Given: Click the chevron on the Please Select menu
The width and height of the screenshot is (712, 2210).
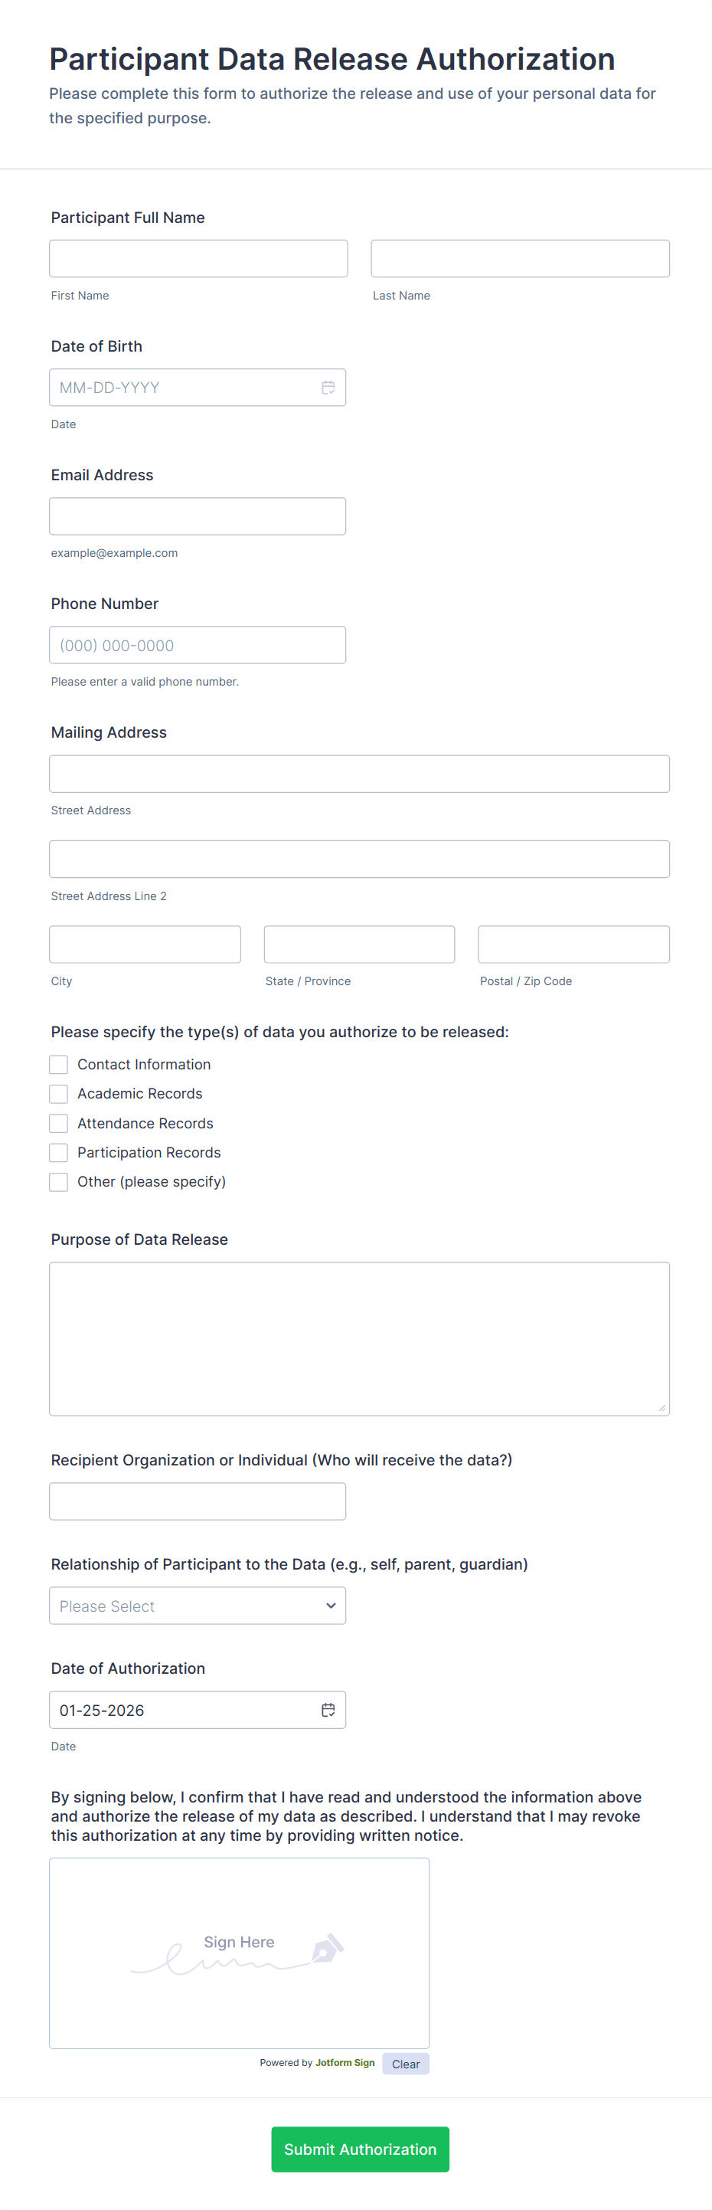Looking at the screenshot, I should click(332, 1605).
